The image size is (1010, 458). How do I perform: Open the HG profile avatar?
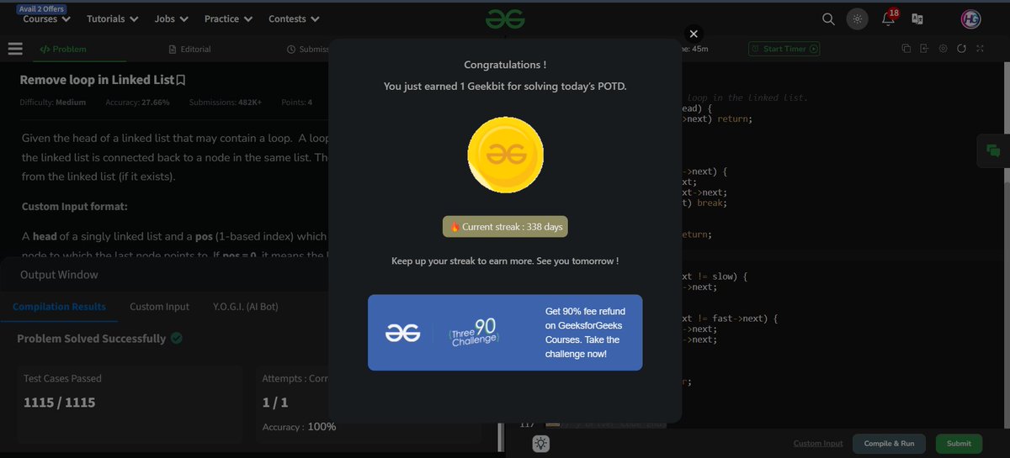[971, 18]
